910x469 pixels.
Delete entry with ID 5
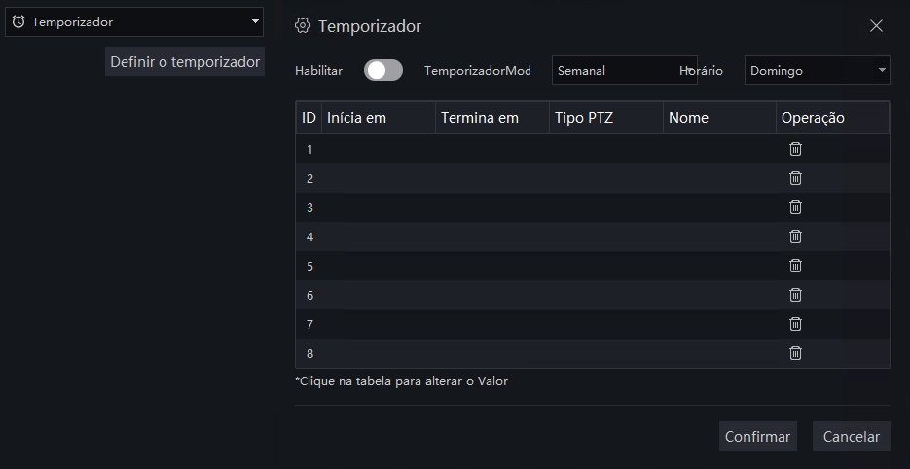795,266
